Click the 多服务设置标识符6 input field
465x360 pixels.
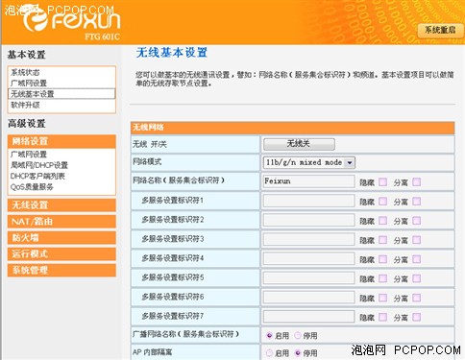[308, 298]
